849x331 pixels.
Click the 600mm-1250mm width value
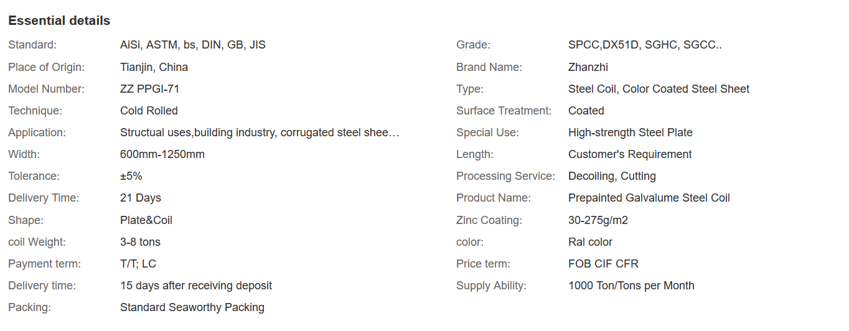pyautogui.click(x=162, y=154)
